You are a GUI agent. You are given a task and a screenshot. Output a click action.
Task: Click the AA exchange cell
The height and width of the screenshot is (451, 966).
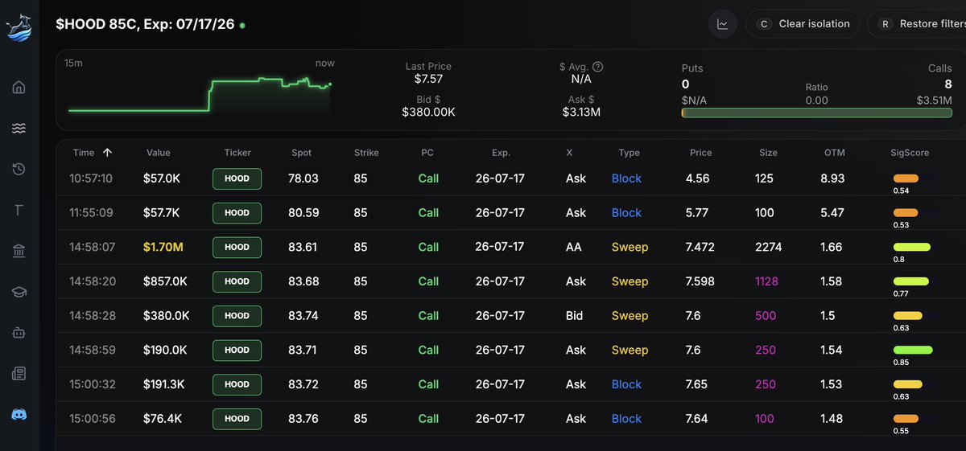[574, 248]
